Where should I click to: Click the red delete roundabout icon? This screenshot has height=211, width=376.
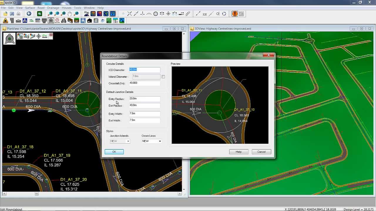pos(51,35)
